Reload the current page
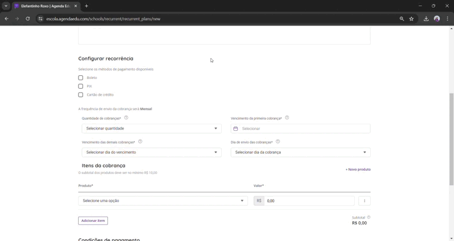 click(x=27, y=18)
